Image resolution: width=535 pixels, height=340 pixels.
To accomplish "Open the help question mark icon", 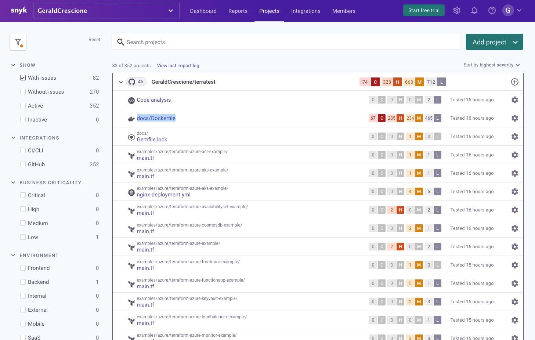I will pos(492,11).
